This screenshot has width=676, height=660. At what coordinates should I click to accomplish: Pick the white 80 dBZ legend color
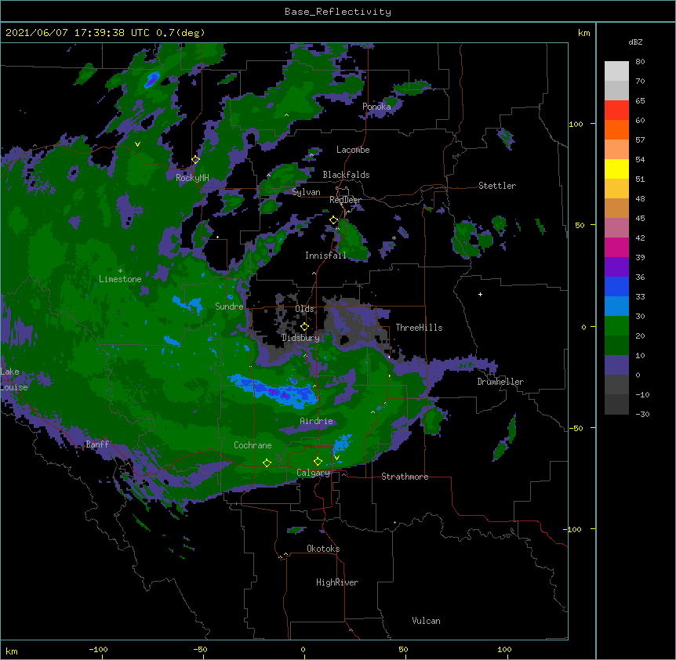(x=616, y=71)
